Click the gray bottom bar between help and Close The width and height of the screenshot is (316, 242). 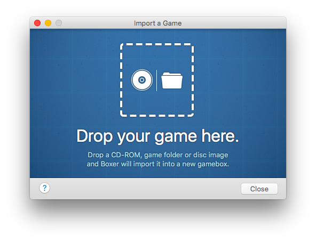point(145,189)
